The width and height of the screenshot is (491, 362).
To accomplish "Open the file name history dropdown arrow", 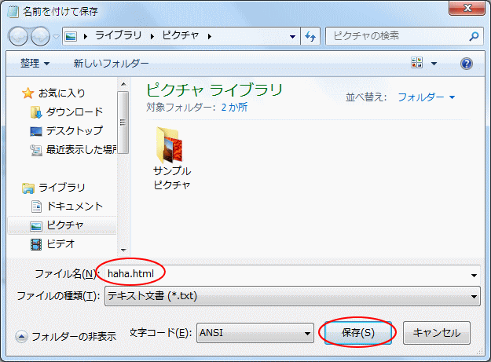I will 474,275.
